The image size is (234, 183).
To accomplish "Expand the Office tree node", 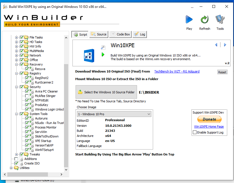I will (x=17, y=60).
